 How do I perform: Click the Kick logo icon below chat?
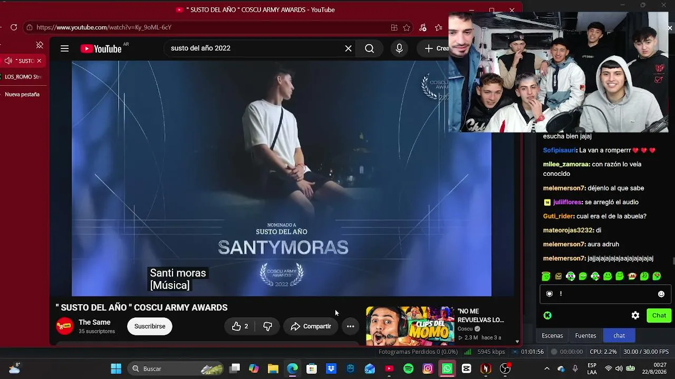click(x=547, y=315)
